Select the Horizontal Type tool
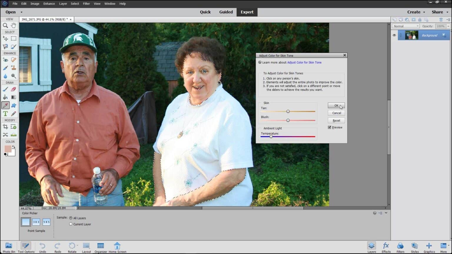The height and width of the screenshot is (254, 452). coord(5,113)
